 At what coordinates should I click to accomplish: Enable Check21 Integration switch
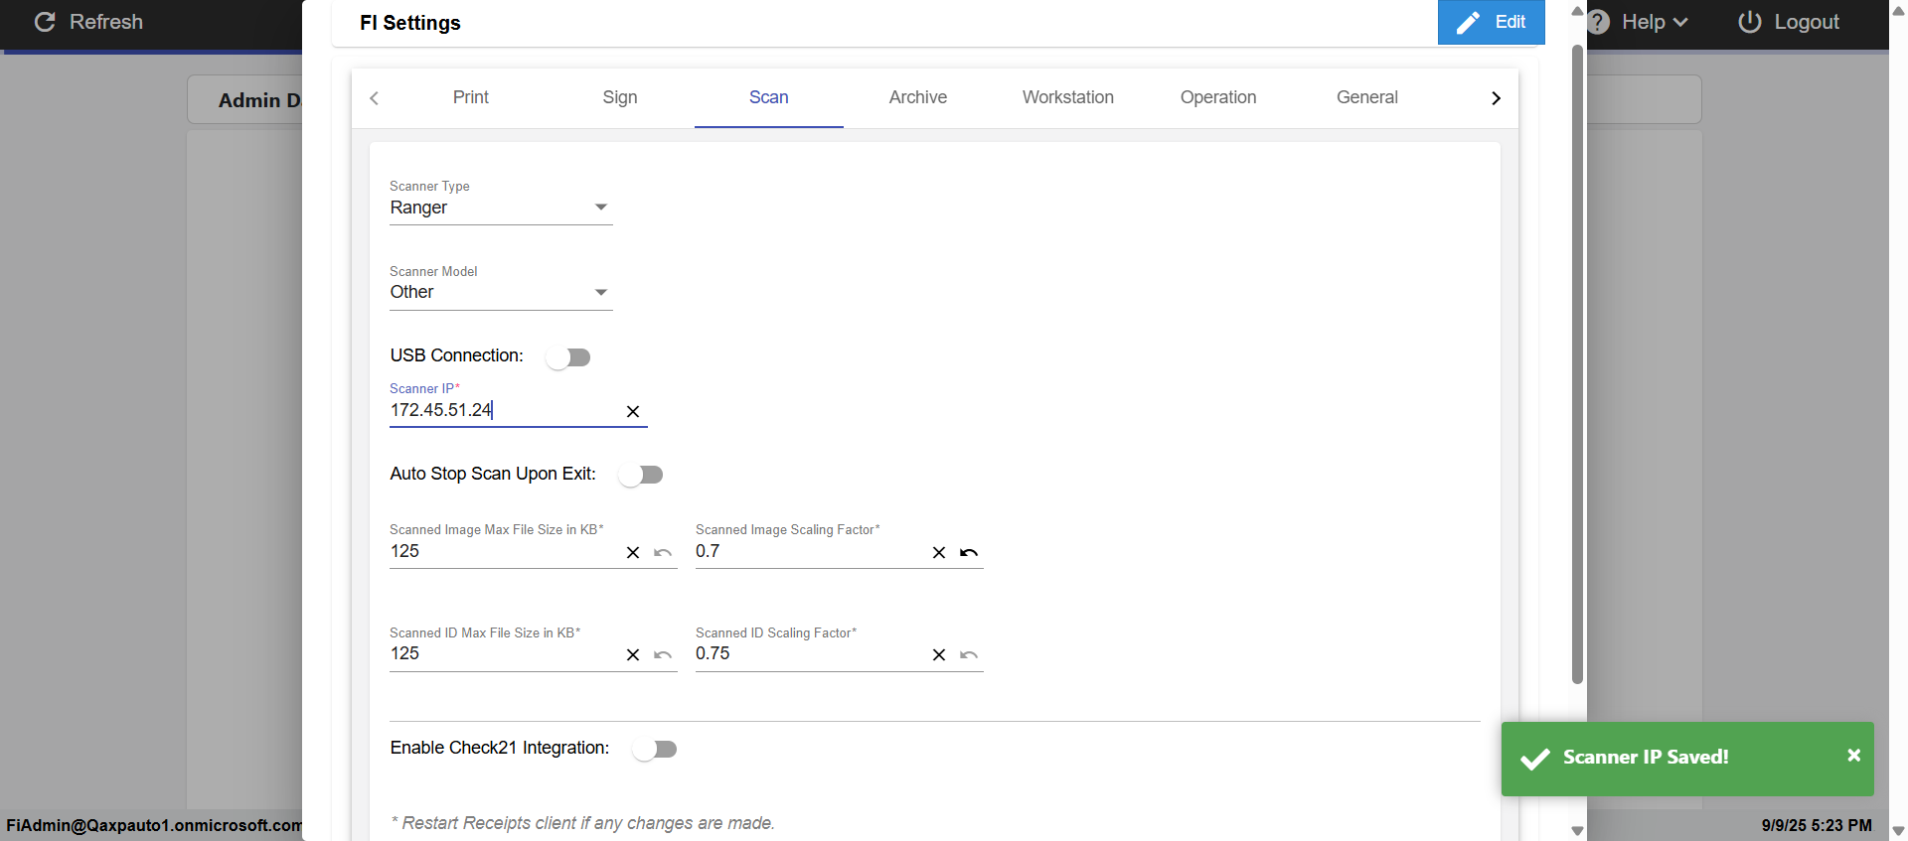[x=655, y=749]
